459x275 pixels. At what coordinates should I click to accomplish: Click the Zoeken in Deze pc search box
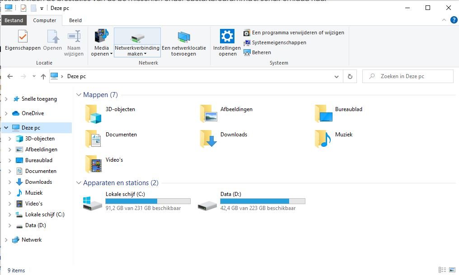pyautogui.click(x=407, y=76)
